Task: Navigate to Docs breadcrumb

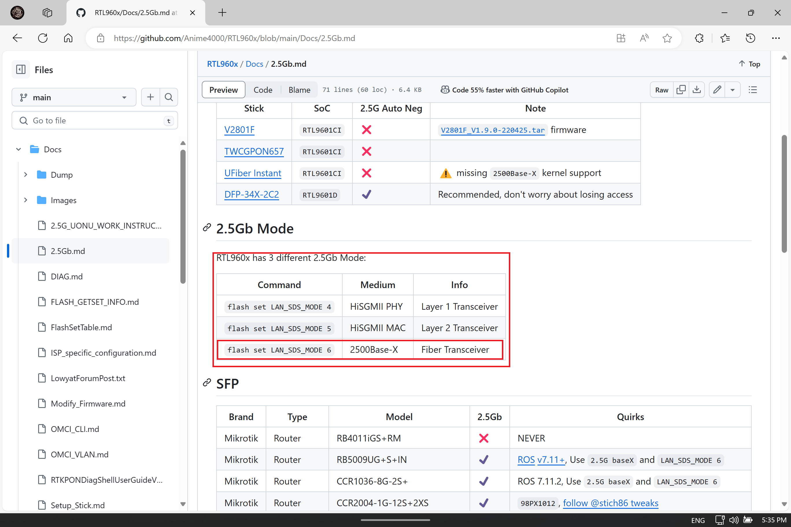Action: (254, 64)
